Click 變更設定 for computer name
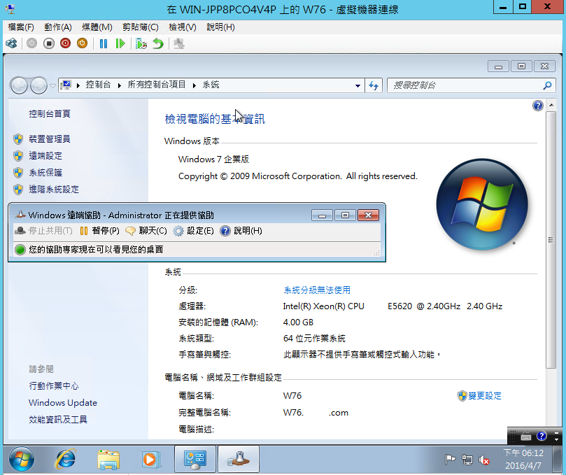Viewport: 566px width, 475px height. (x=485, y=396)
